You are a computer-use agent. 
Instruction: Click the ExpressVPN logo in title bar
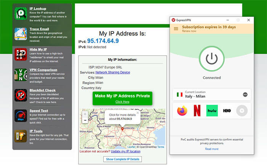174,20
